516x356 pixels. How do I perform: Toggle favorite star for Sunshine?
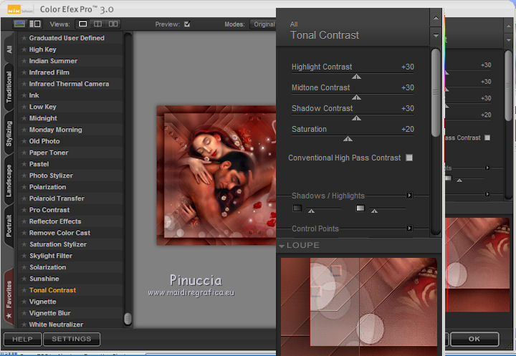[24, 279]
